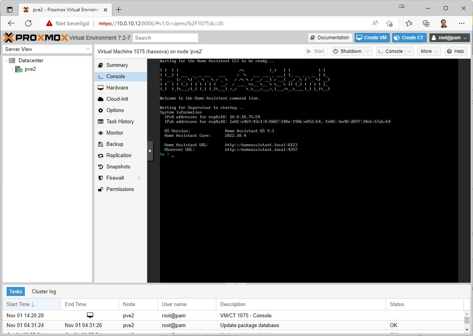Open browser Collections icon
Image resolution: width=473 pixels, height=336 pixels.
pyautogui.click(x=426, y=23)
